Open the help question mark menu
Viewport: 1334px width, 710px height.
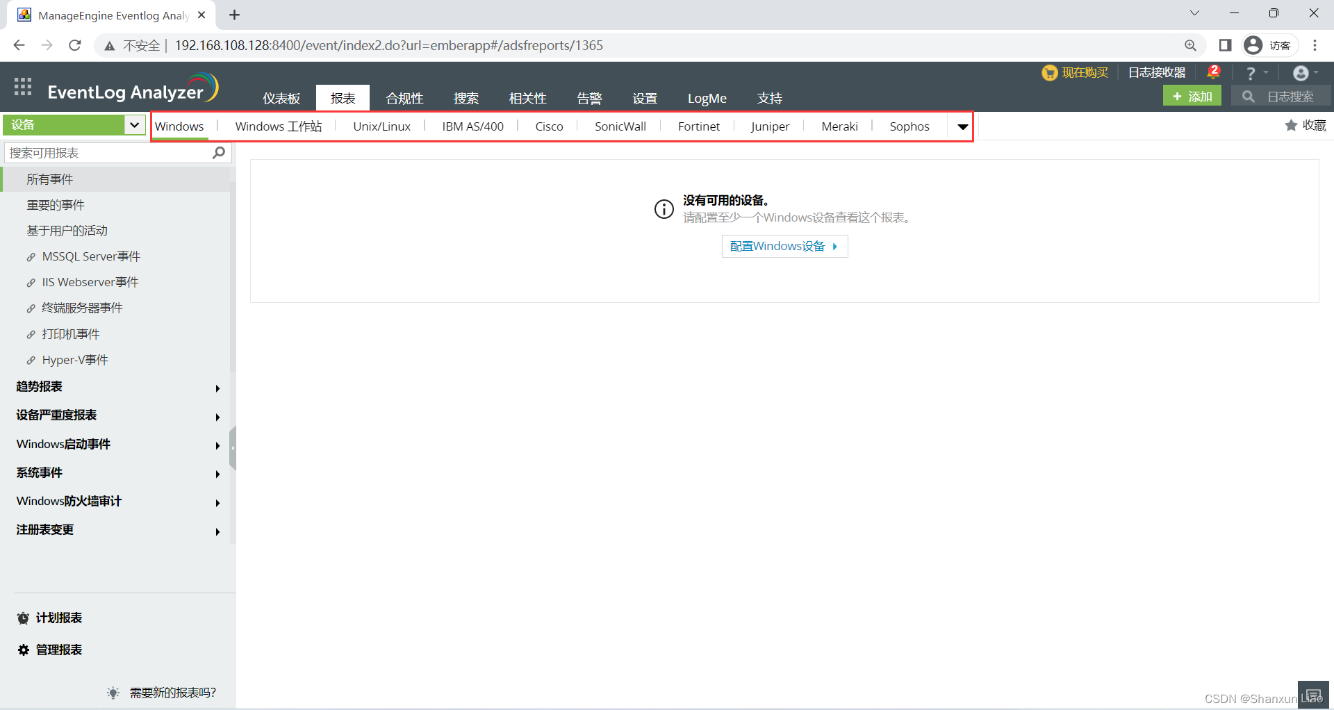(1252, 72)
